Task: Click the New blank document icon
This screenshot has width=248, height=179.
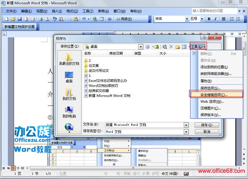Action: 7,19
